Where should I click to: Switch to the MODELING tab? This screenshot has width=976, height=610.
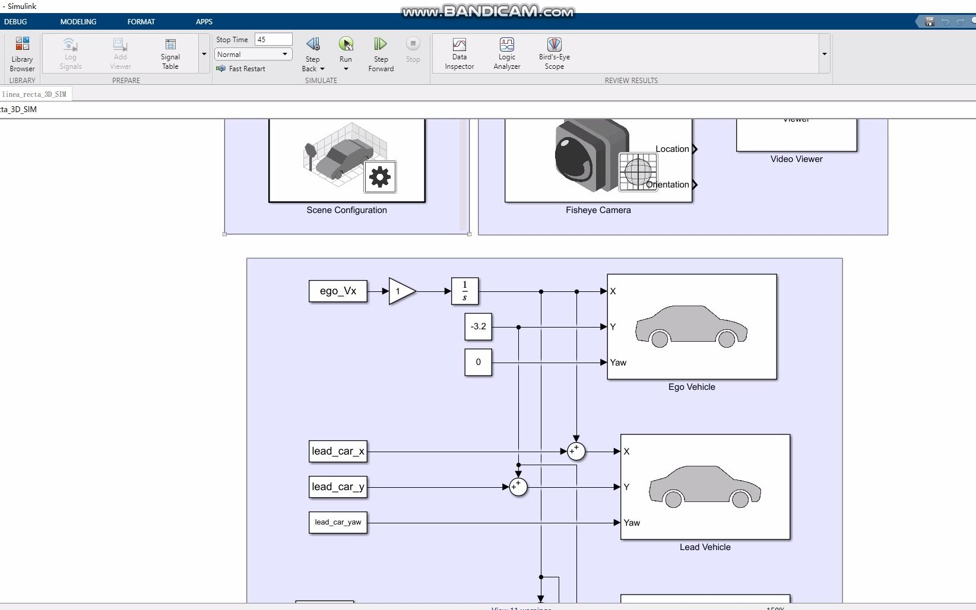tap(78, 21)
